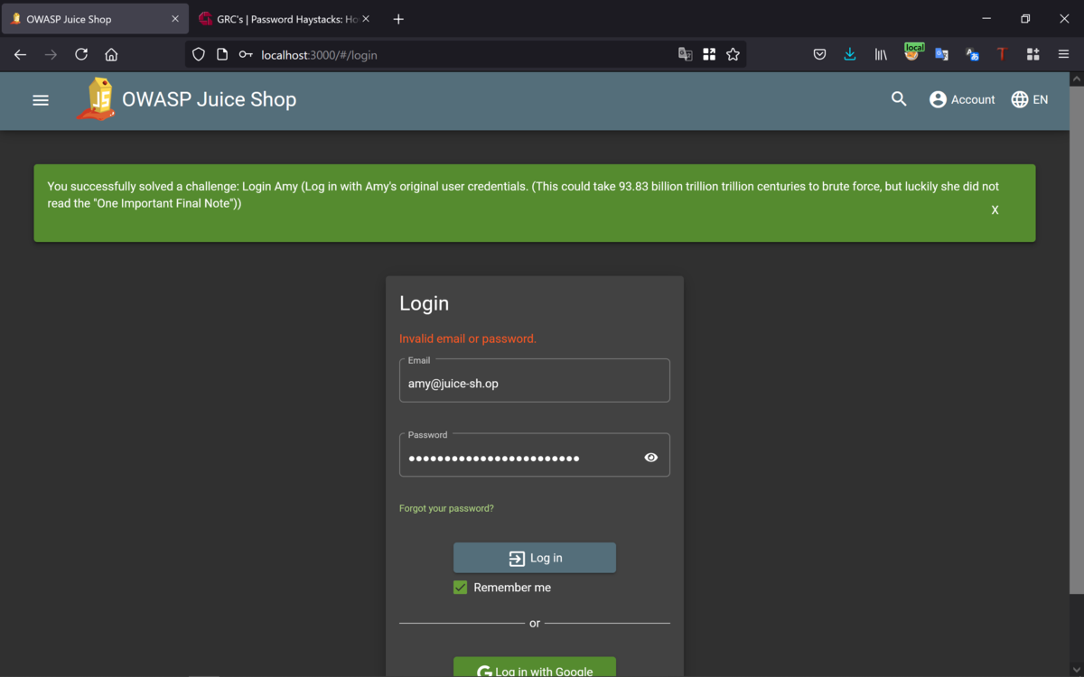Uncheck the Remember me checkbox
1084x677 pixels.
(461, 588)
